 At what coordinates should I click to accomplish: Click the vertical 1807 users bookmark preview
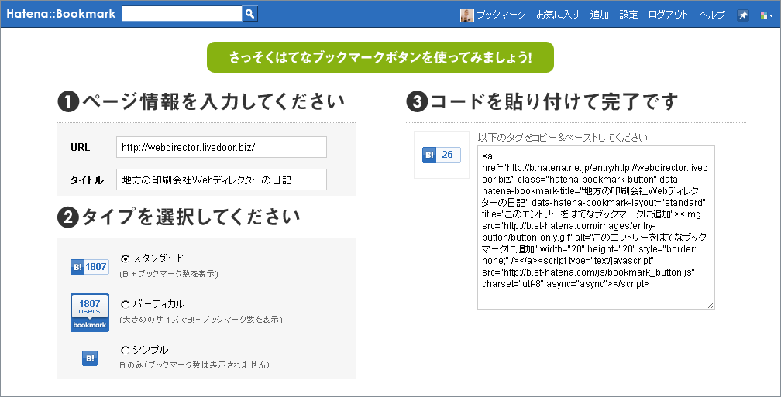(x=90, y=313)
